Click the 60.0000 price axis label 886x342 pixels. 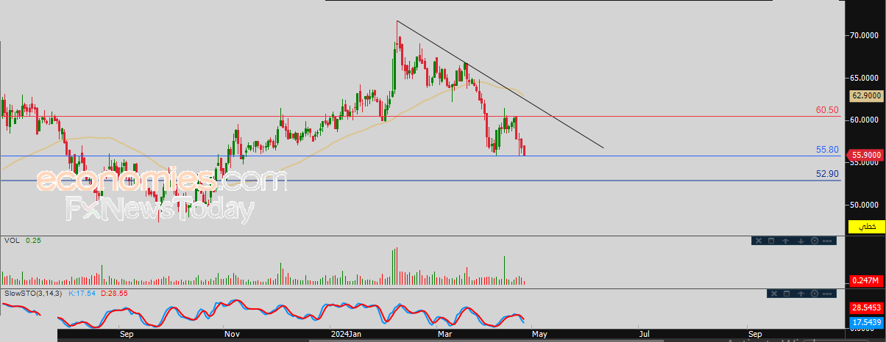click(x=865, y=120)
